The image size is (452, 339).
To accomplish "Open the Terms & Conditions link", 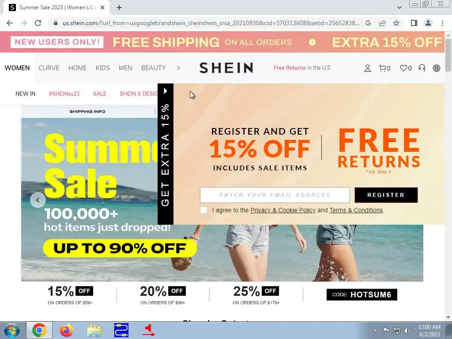I will click(356, 210).
